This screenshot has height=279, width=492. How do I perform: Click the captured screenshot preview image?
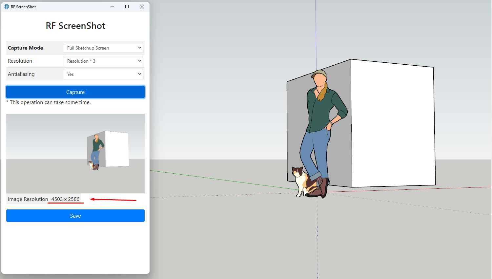tap(75, 153)
